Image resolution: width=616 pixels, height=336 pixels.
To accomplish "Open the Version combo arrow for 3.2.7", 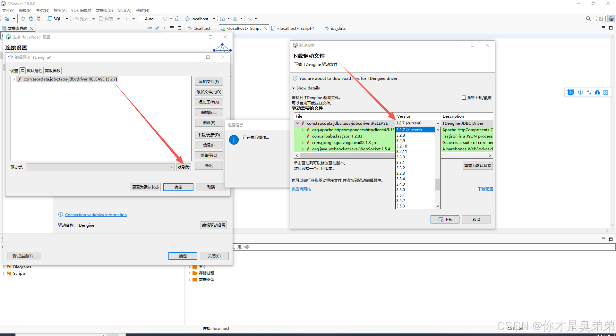I will point(438,123).
